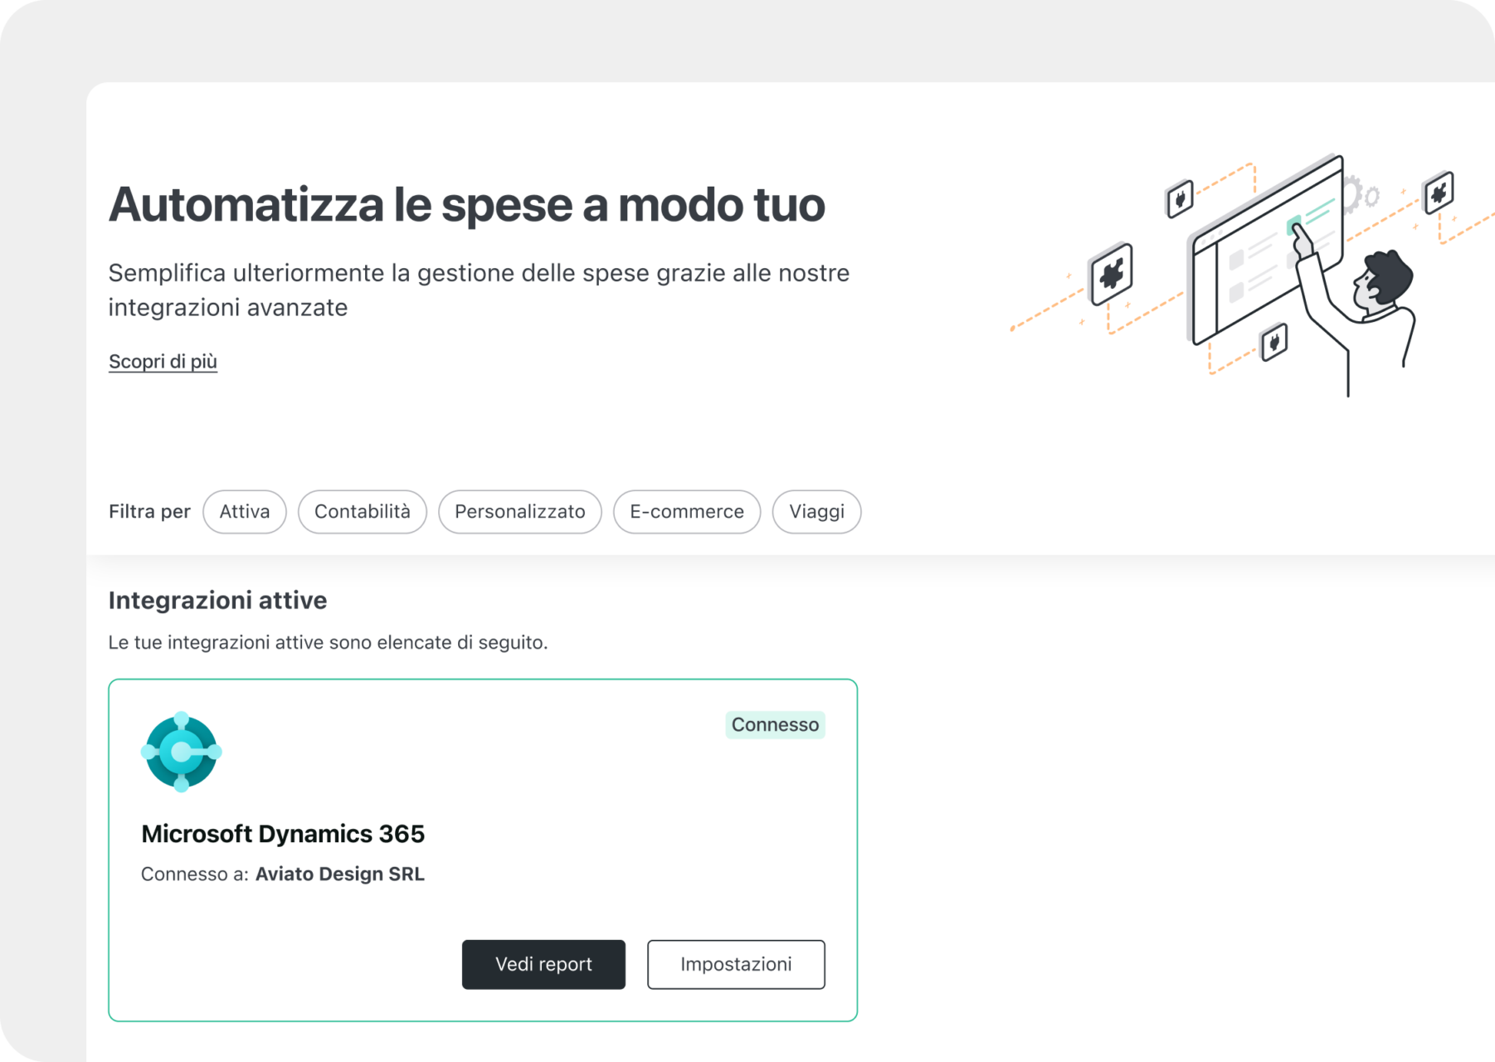1495x1062 pixels.
Task: Click the Integrazioni attive section heading
Action: click(217, 600)
